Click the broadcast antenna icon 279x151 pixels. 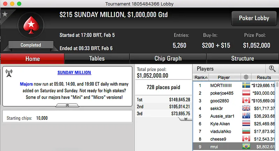(x=9, y=73)
